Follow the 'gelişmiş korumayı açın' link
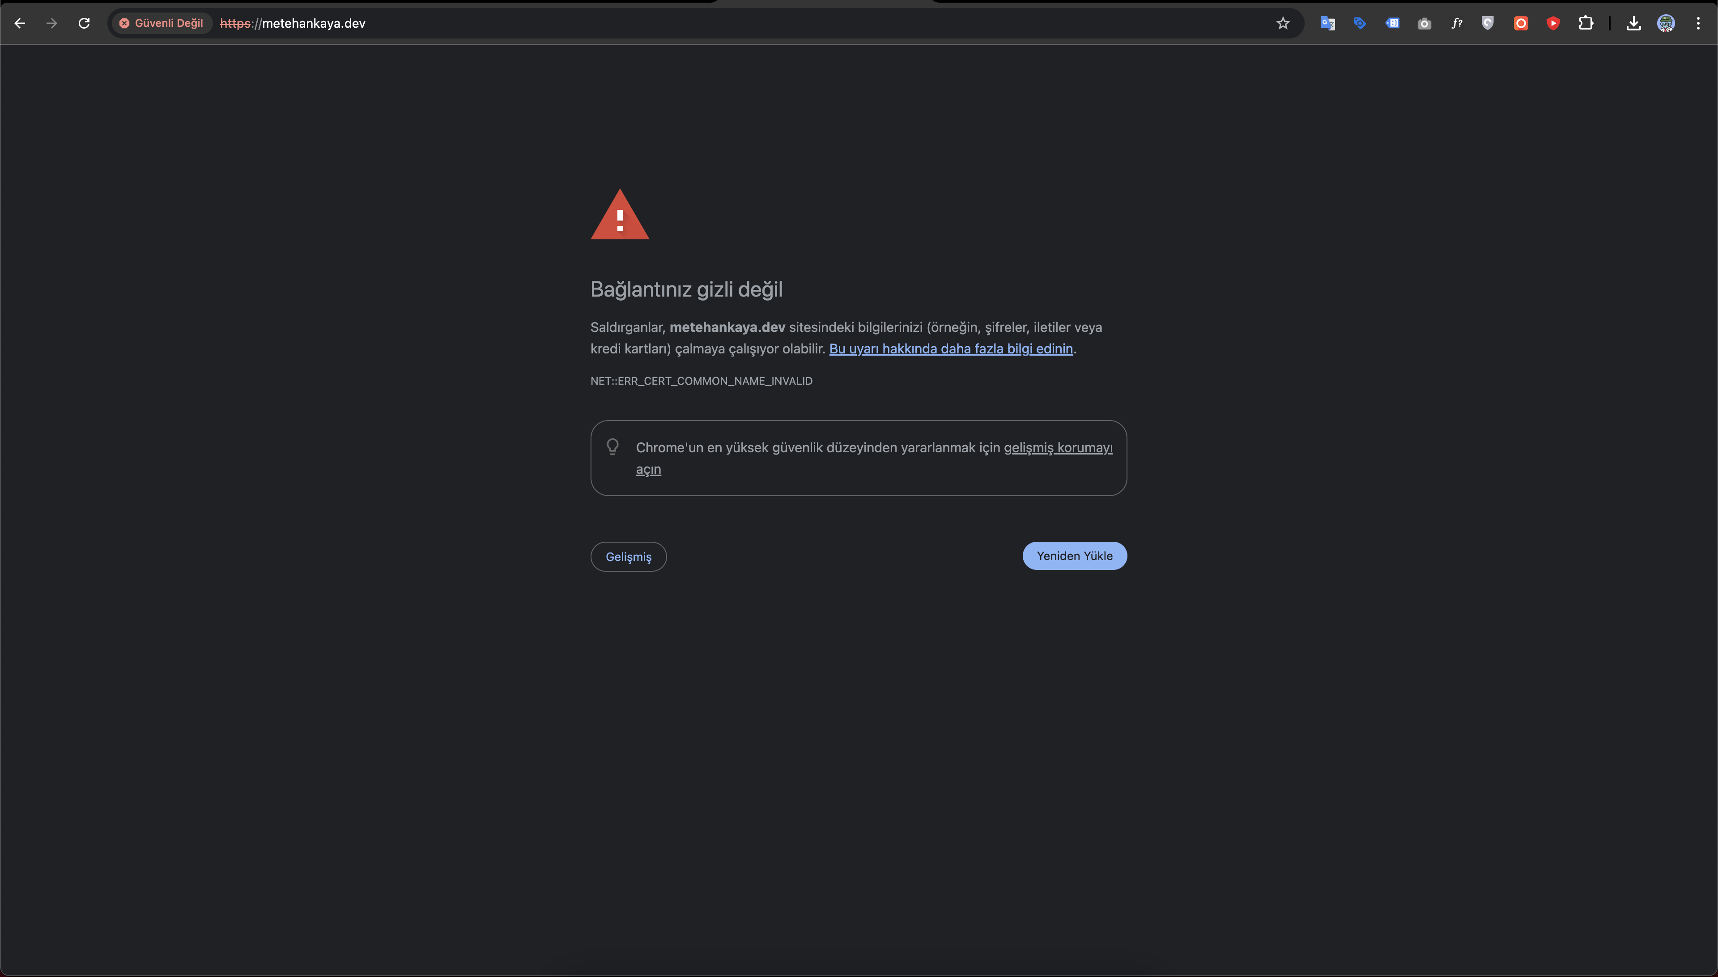 coord(1058,447)
